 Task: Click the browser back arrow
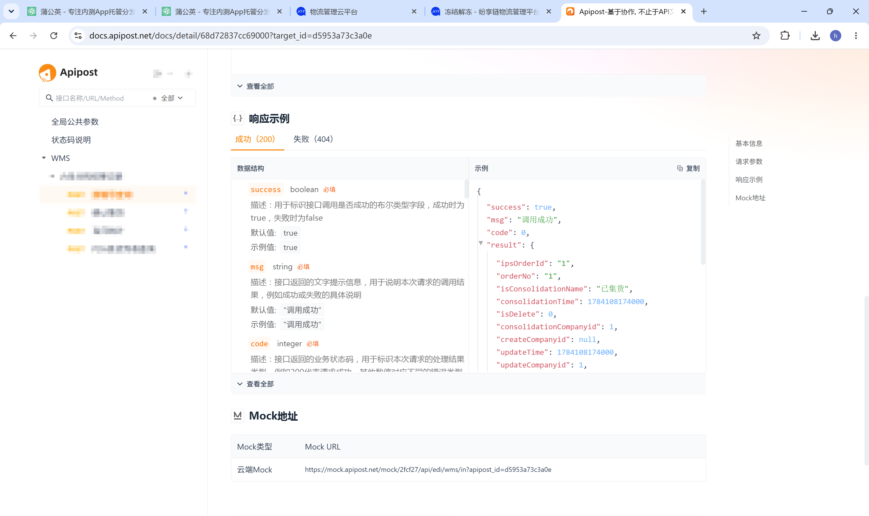click(x=13, y=35)
